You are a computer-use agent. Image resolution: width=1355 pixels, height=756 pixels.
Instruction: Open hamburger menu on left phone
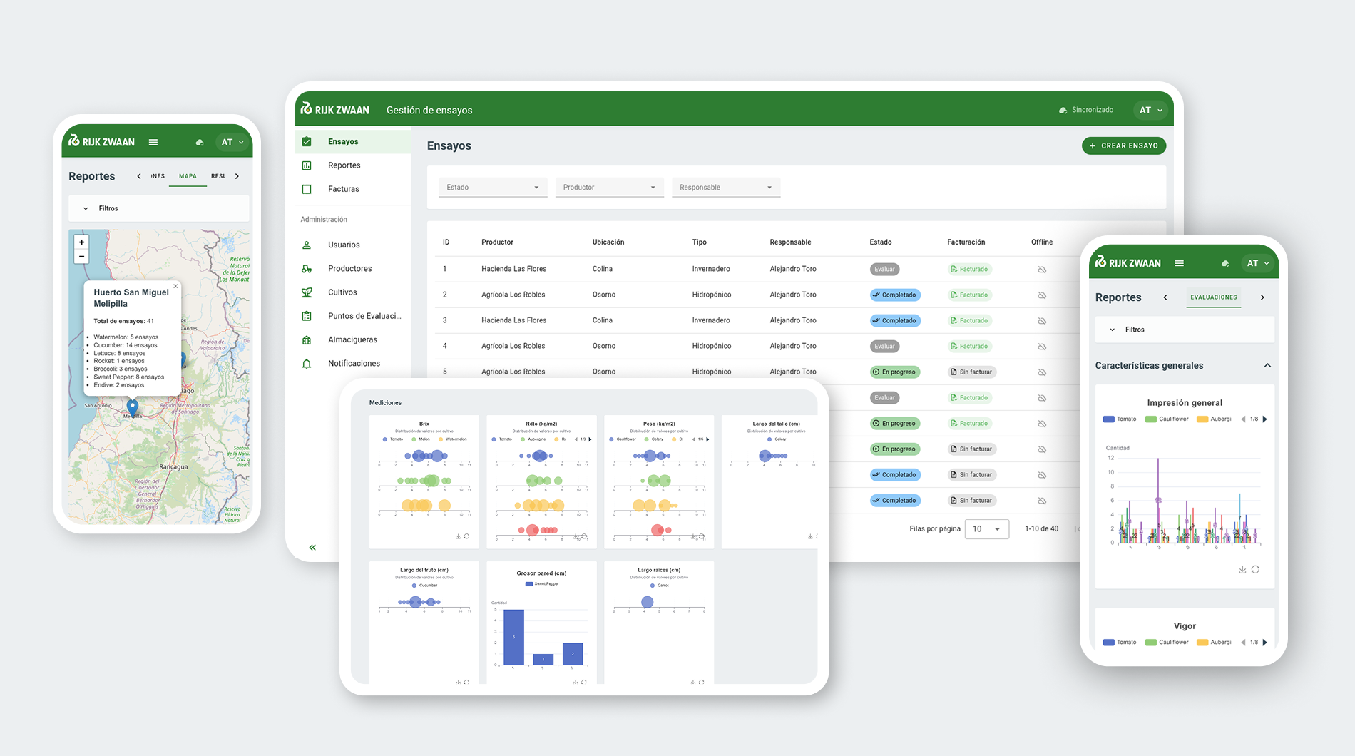point(153,142)
